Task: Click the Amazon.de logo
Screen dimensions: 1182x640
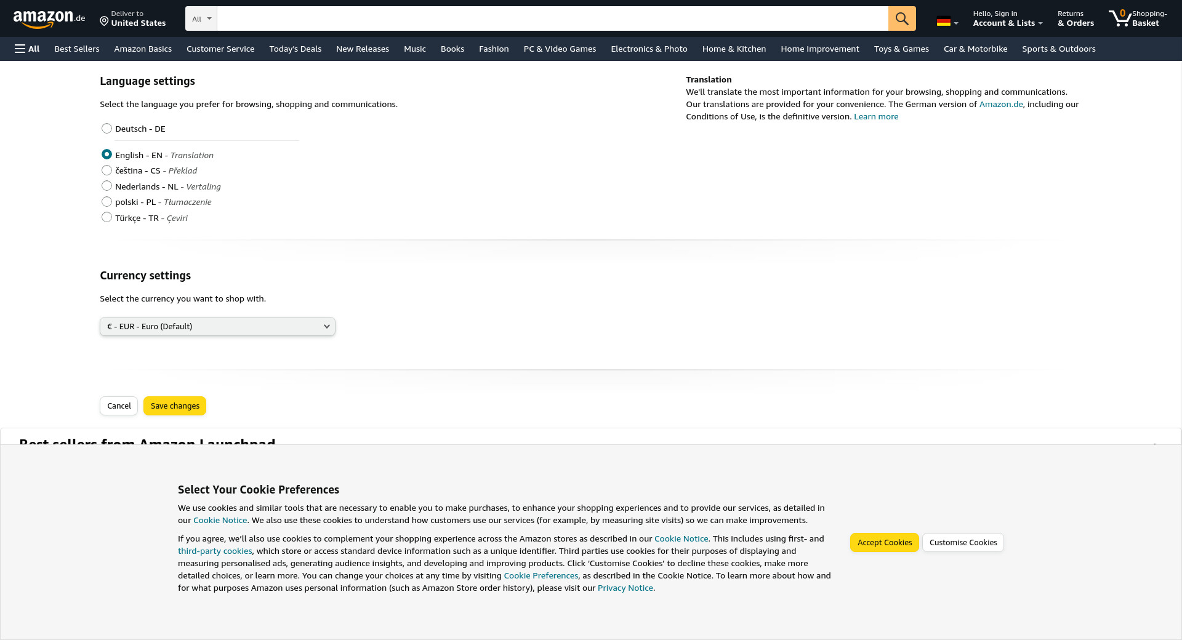Action: click(x=49, y=18)
